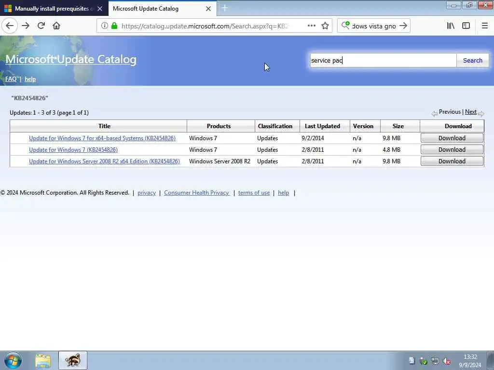The image size is (494, 370).
Task: Open Windows Explorer from taskbar
Action: [43, 360]
